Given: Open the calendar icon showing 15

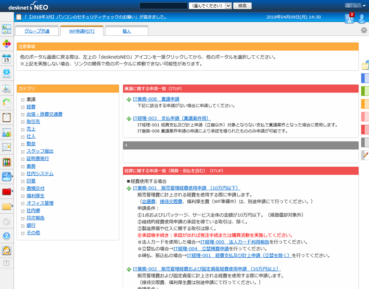Looking at the screenshot, I should (x=6, y=59).
